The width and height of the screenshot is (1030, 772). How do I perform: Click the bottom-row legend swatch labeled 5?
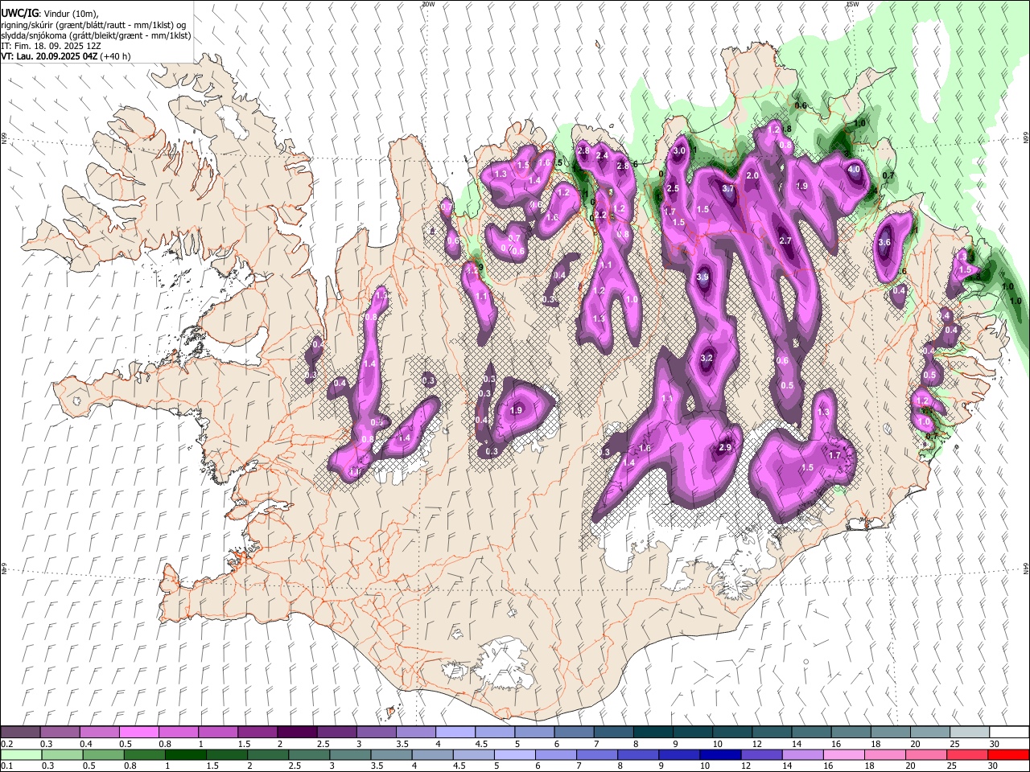point(513,754)
